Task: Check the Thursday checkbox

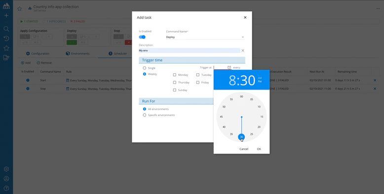Action: (175, 82)
